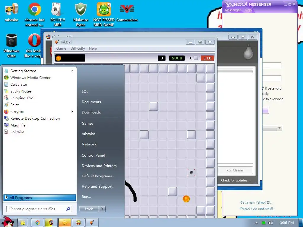Open the smiley Yahoo Messenger taskbar icon
Viewport: 303px width, 227px height.
click(78, 223)
